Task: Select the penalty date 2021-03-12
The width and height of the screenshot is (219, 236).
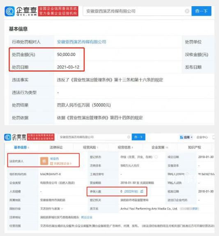Action: (x=68, y=67)
